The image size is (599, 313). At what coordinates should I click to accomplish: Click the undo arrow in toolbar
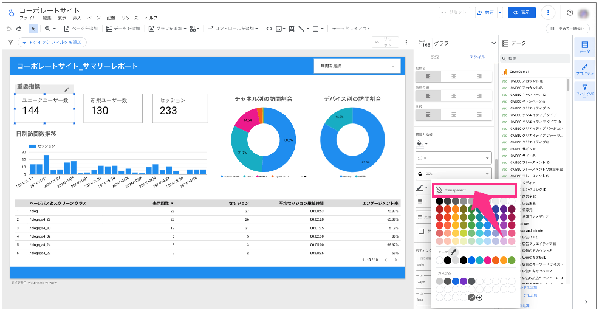(x=9, y=29)
